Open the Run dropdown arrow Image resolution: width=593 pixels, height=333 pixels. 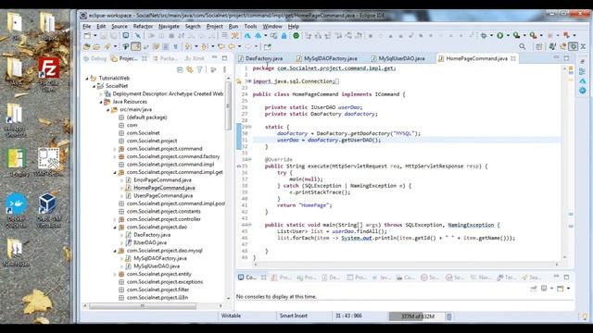508,35
